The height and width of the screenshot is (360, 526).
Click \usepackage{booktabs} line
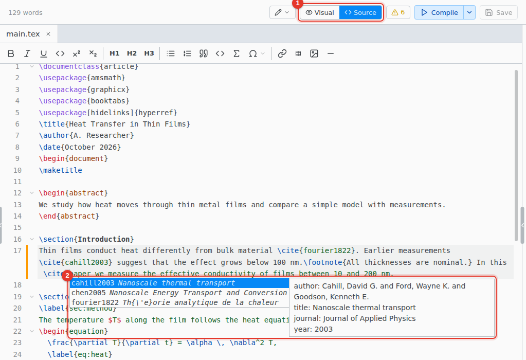[x=84, y=101]
